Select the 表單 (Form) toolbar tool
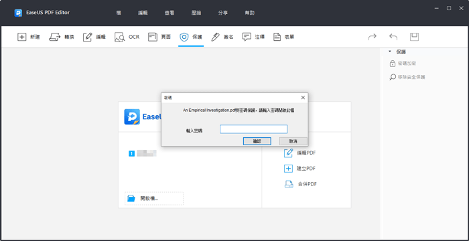The height and width of the screenshot is (241, 469). [x=283, y=37]
